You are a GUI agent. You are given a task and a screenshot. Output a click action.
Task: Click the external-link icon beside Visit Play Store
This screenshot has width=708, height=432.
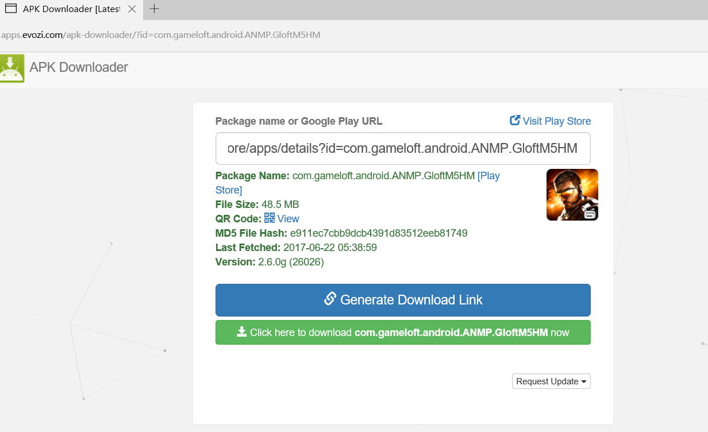click(x=515, y=121)
